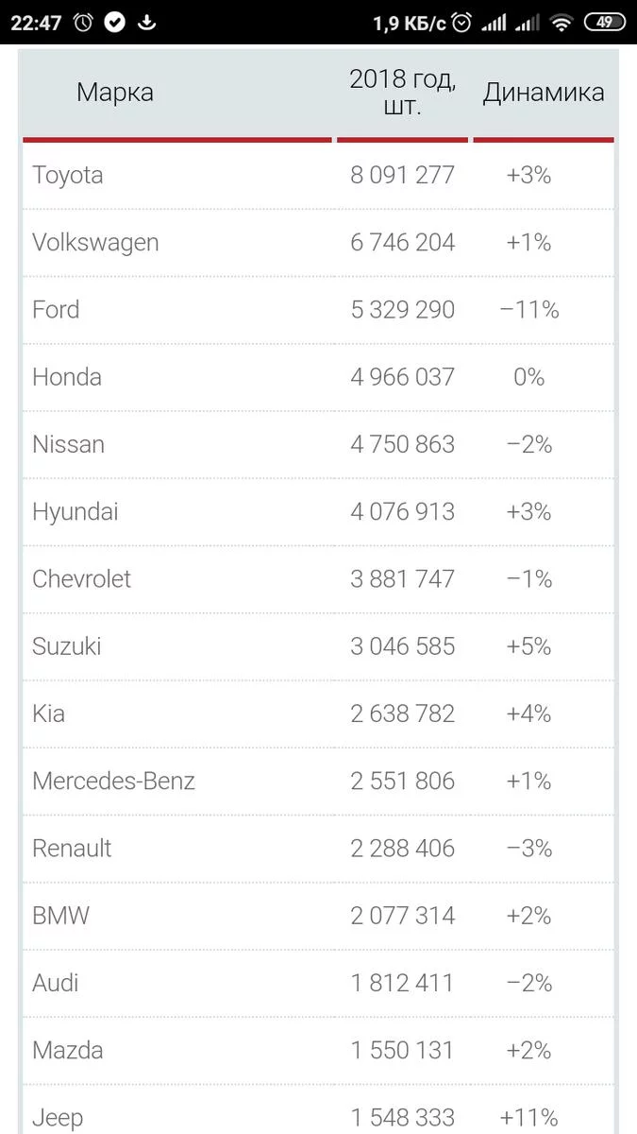Screen dimensions: 637x1134
Task: Click the Динамика column header
Action: pos(544,93)
